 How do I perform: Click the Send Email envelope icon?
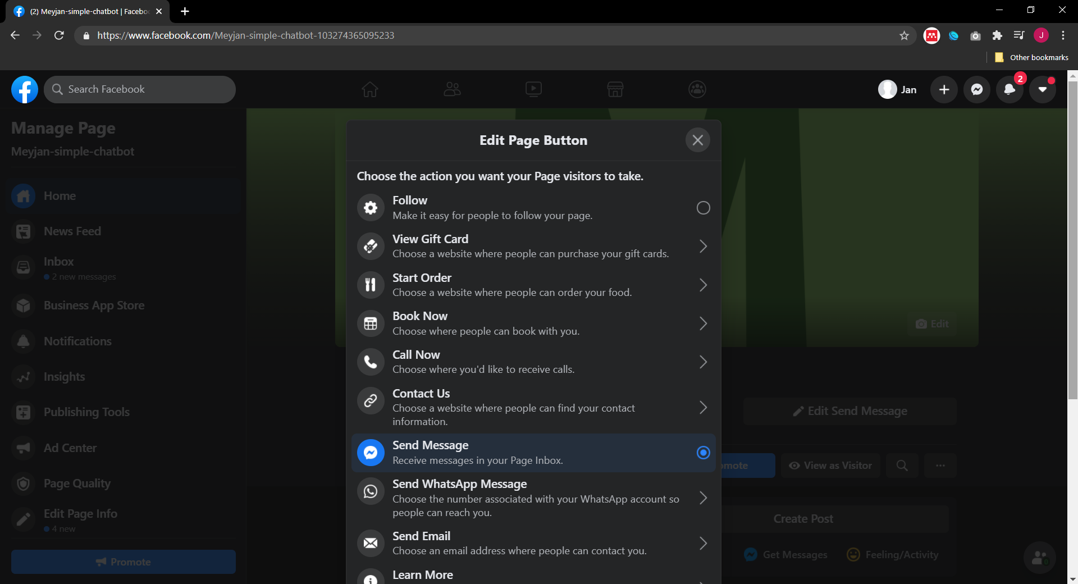(x=371, y=543)
